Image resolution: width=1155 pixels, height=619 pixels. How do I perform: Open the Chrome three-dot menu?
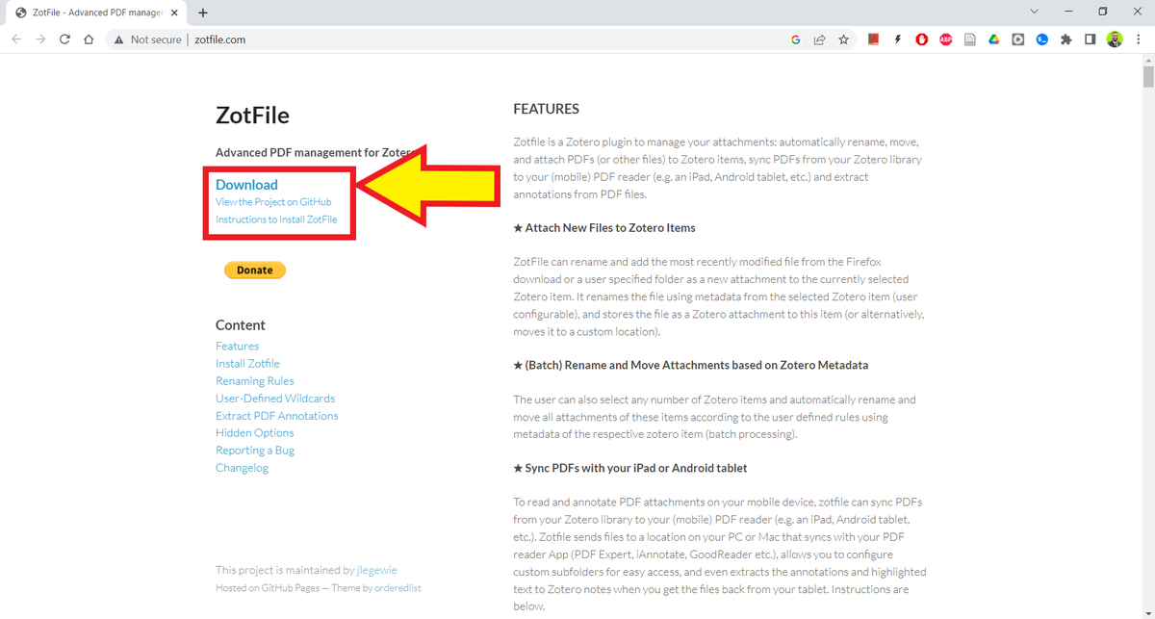pyautogui.click(x=1139, y=39)
